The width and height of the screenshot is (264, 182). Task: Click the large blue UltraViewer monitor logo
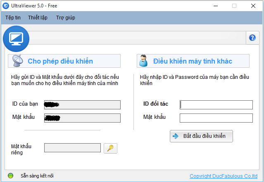point(16,39)
